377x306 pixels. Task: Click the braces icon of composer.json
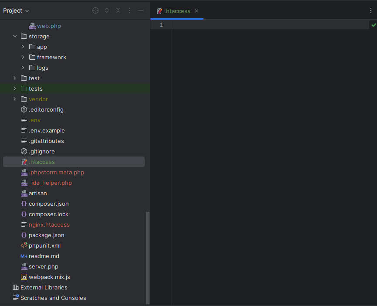(24, 204)
